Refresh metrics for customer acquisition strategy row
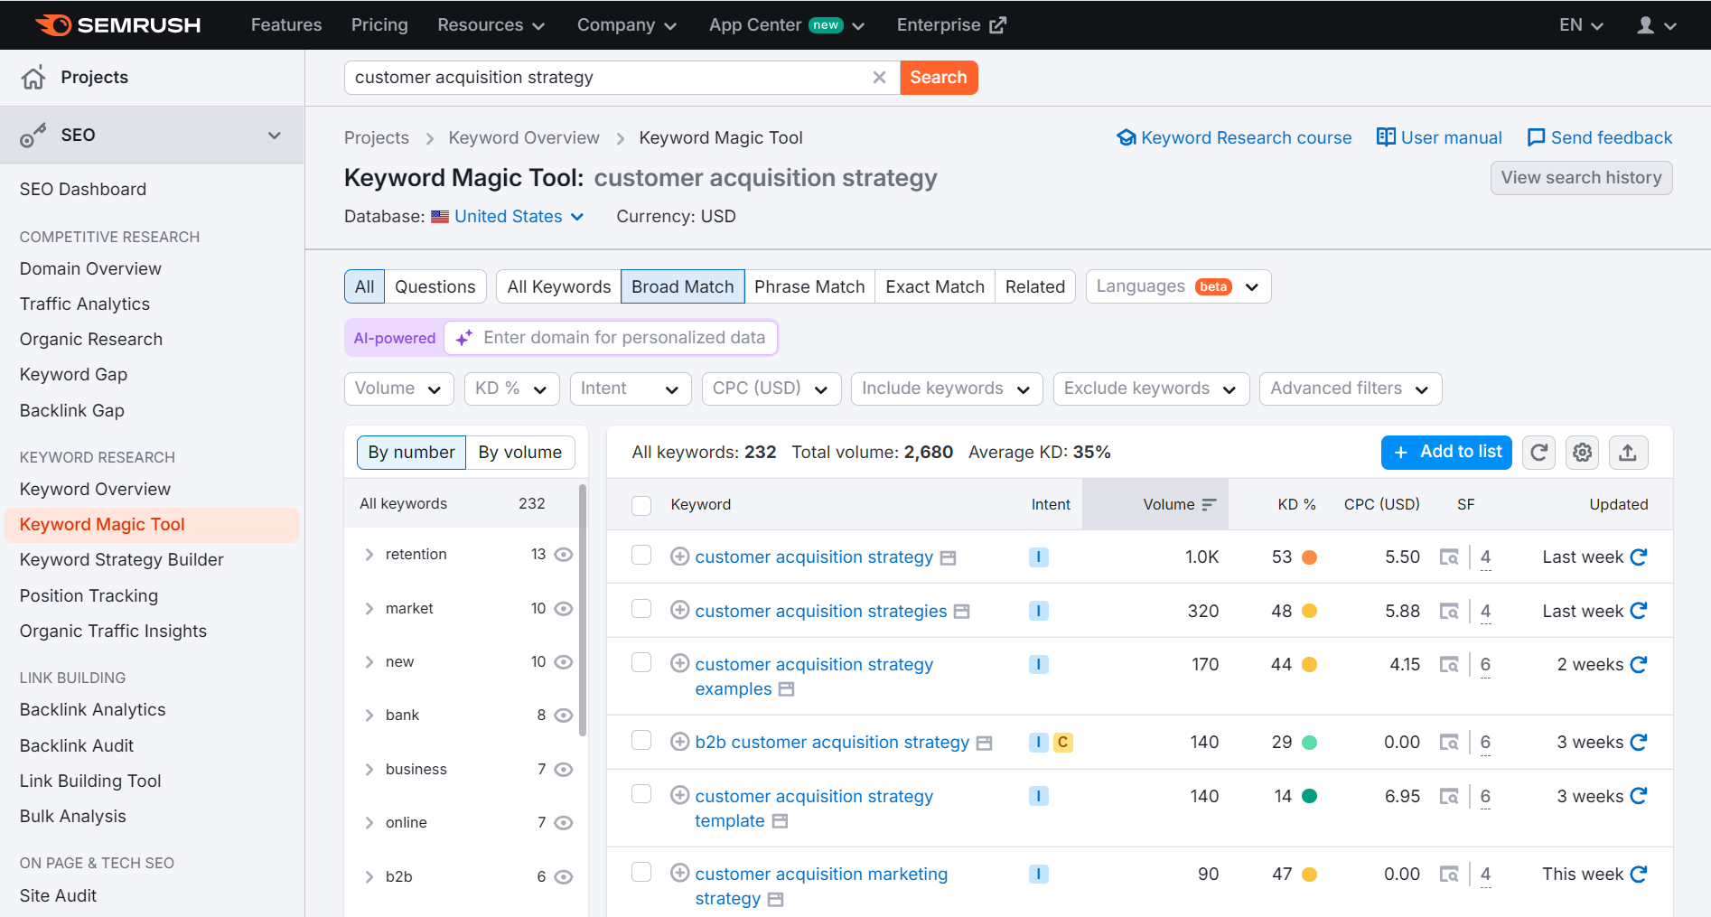Viewport: 1711px width, 917px height. pos(1639,557)
